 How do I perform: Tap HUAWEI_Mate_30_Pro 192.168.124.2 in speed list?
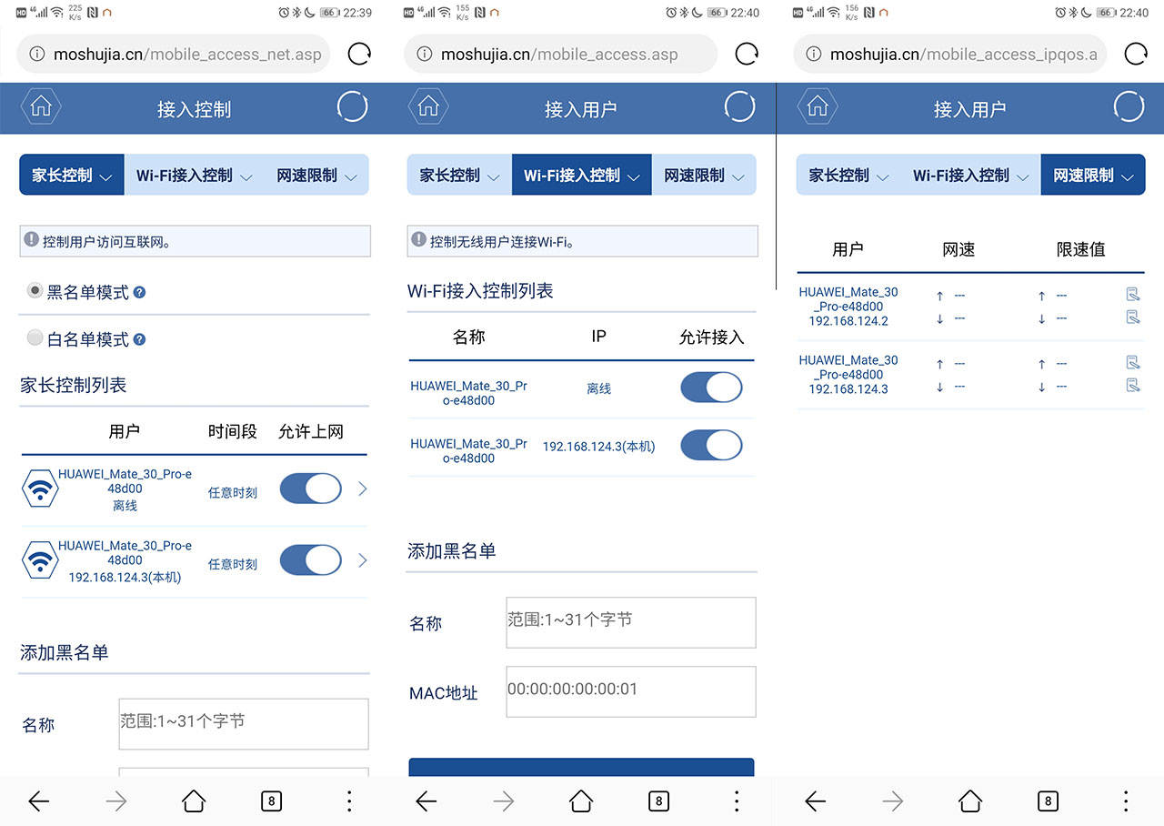point(848,307)
